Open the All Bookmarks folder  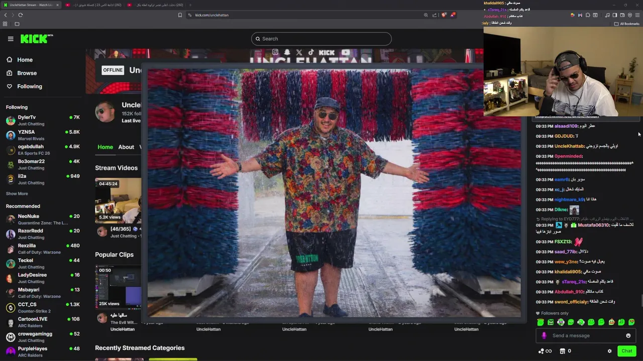click(626, 24)
